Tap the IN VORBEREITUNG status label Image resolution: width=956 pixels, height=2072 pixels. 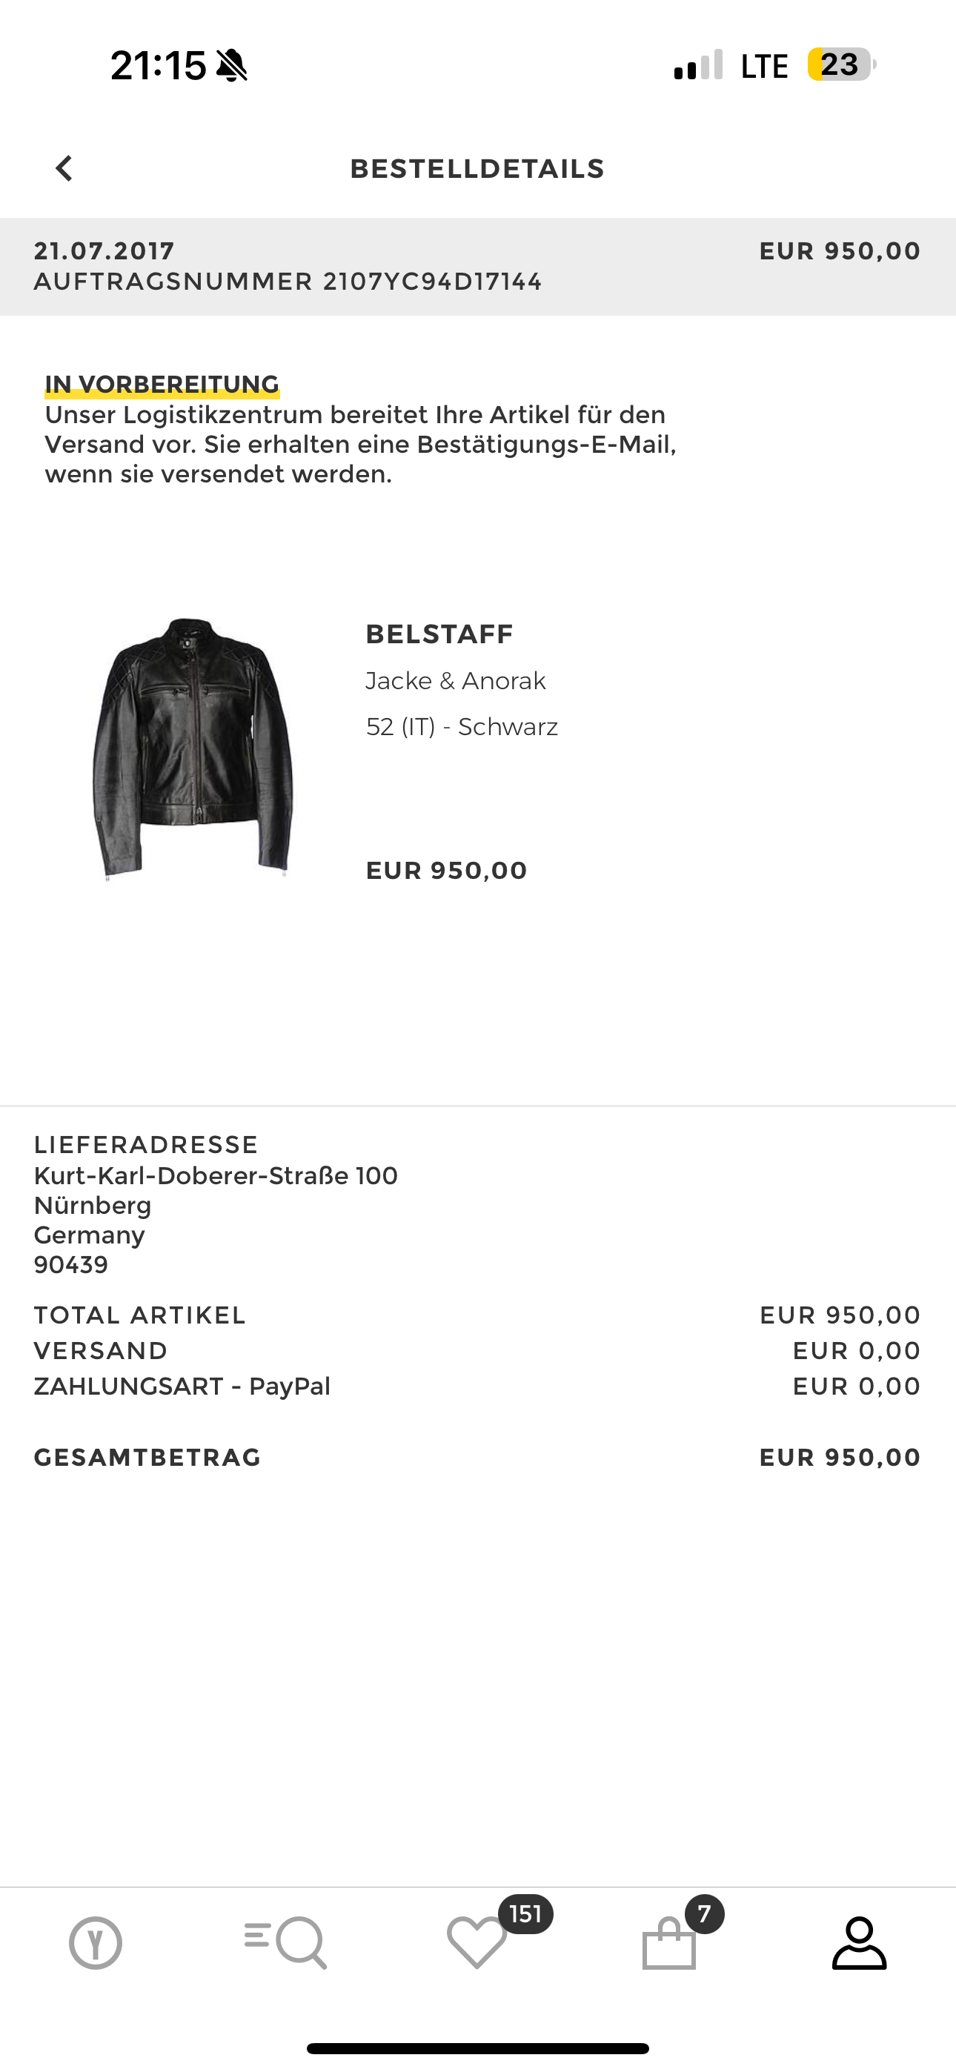pos(162,384)
